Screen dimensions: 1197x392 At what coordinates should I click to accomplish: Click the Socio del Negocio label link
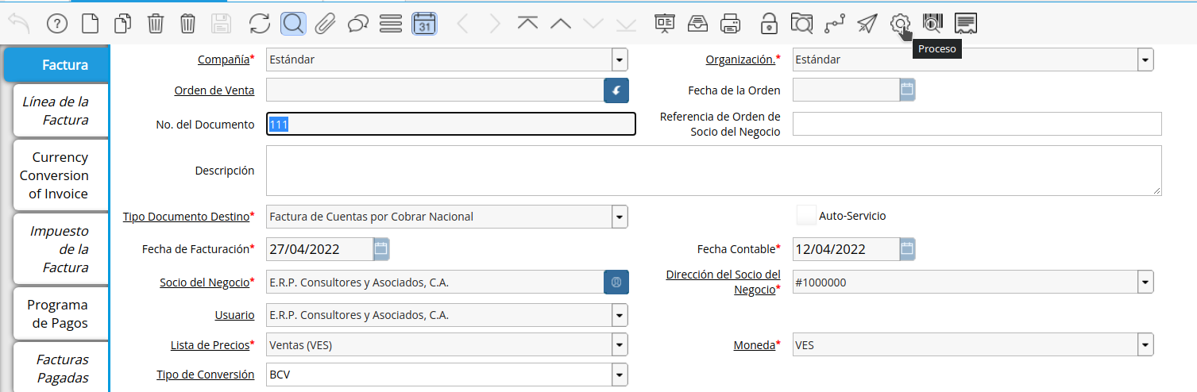coord(204,282)
